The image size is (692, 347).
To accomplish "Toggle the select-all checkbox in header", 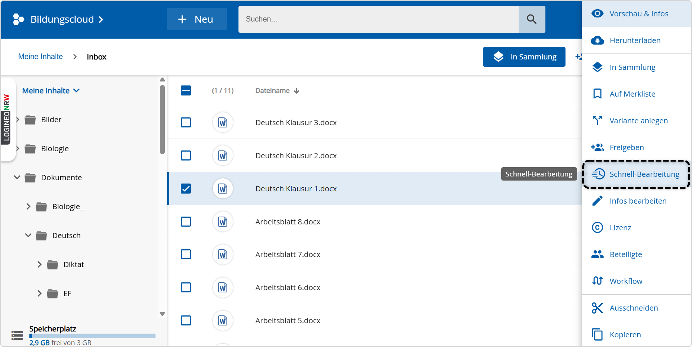I will 186,91.
